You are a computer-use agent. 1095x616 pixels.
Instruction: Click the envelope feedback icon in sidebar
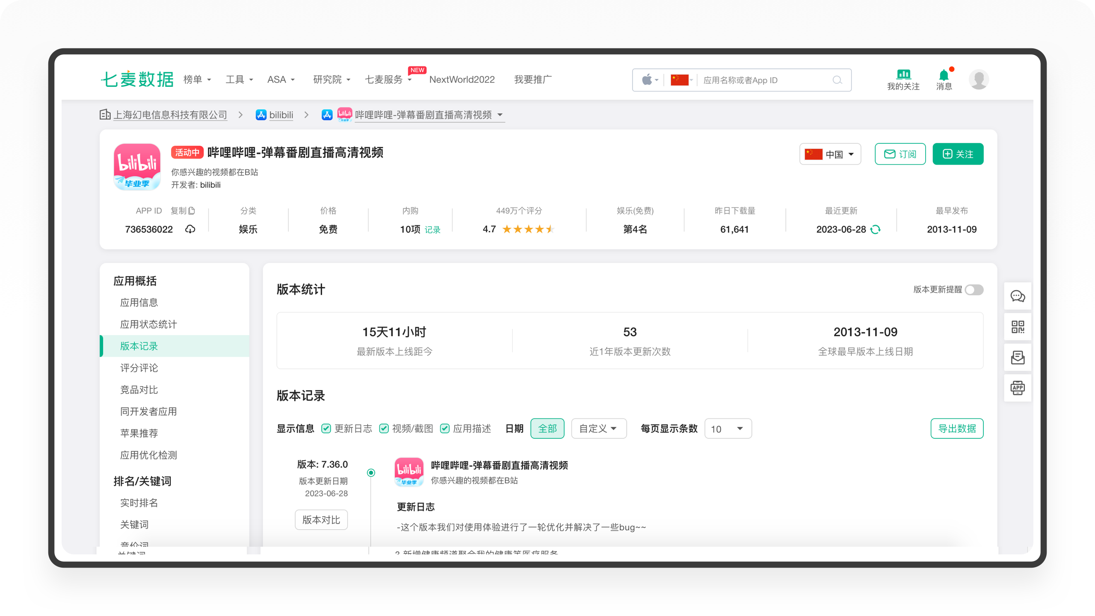coord(1017,357)
